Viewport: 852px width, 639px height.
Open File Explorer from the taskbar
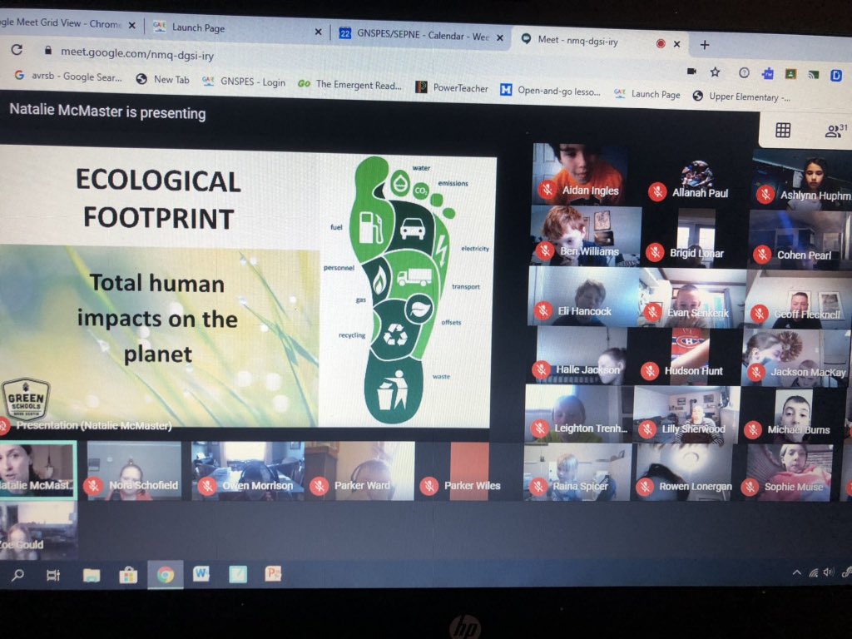coord(92,575)
